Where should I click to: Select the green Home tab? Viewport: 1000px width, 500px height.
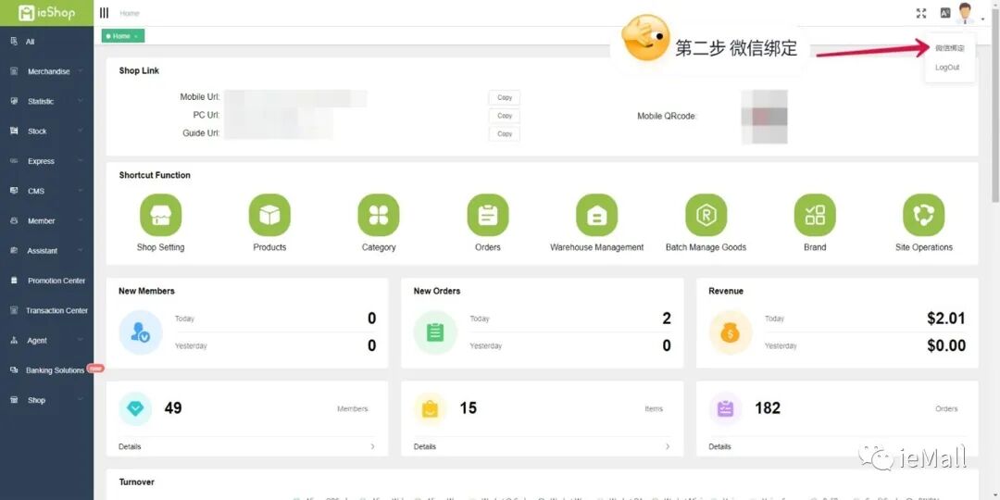tap(123, 36)
